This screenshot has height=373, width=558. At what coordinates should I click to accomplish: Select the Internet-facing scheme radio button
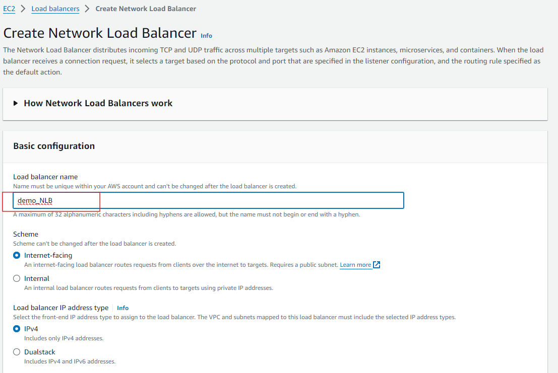click(x=17, y=255)
